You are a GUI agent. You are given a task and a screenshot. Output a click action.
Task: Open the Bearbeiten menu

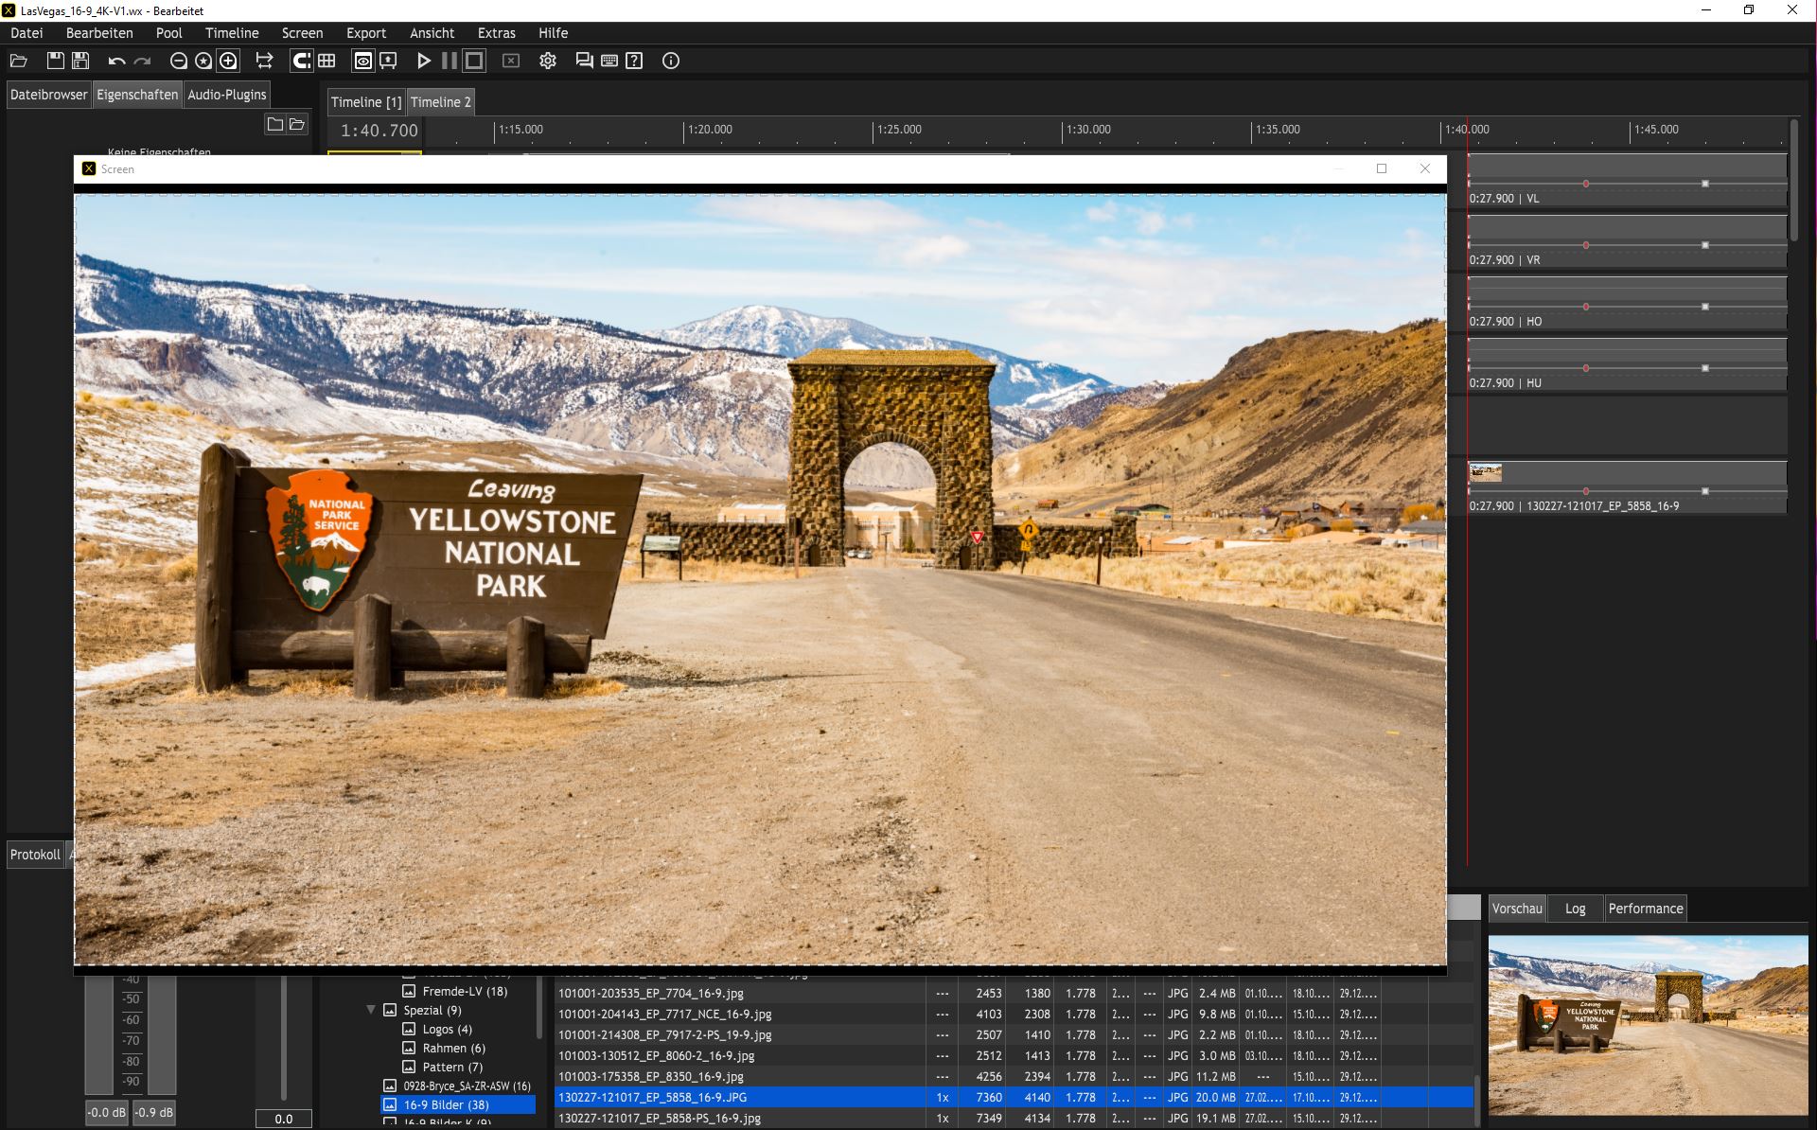coord(99,32)
